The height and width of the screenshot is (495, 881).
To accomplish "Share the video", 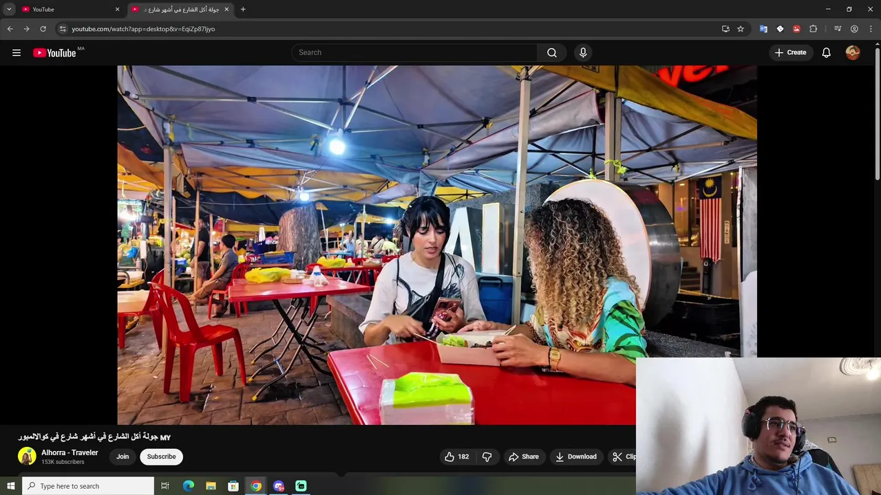I will click(524, 456).
